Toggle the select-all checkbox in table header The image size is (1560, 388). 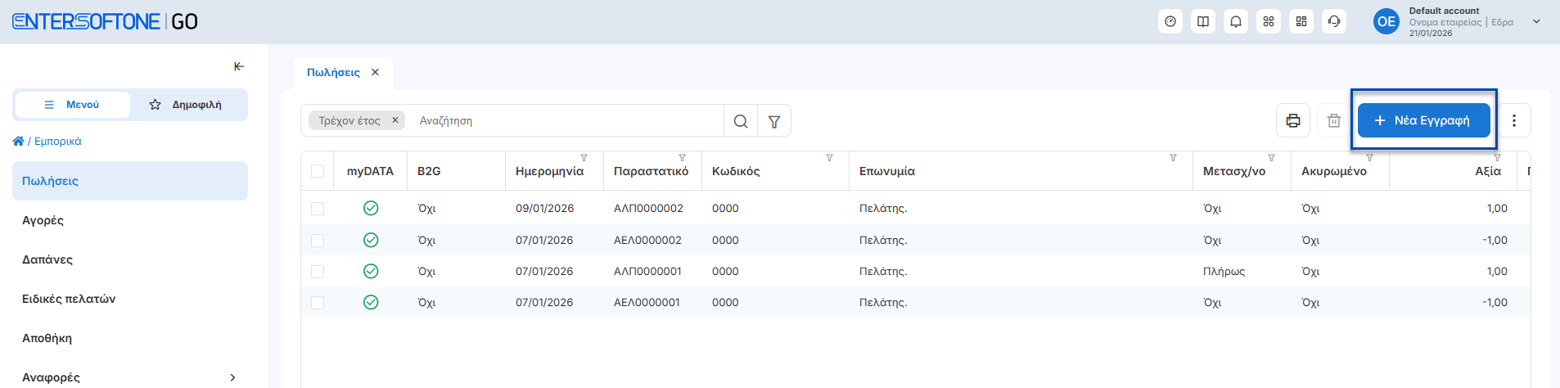(x=318, y=171)
